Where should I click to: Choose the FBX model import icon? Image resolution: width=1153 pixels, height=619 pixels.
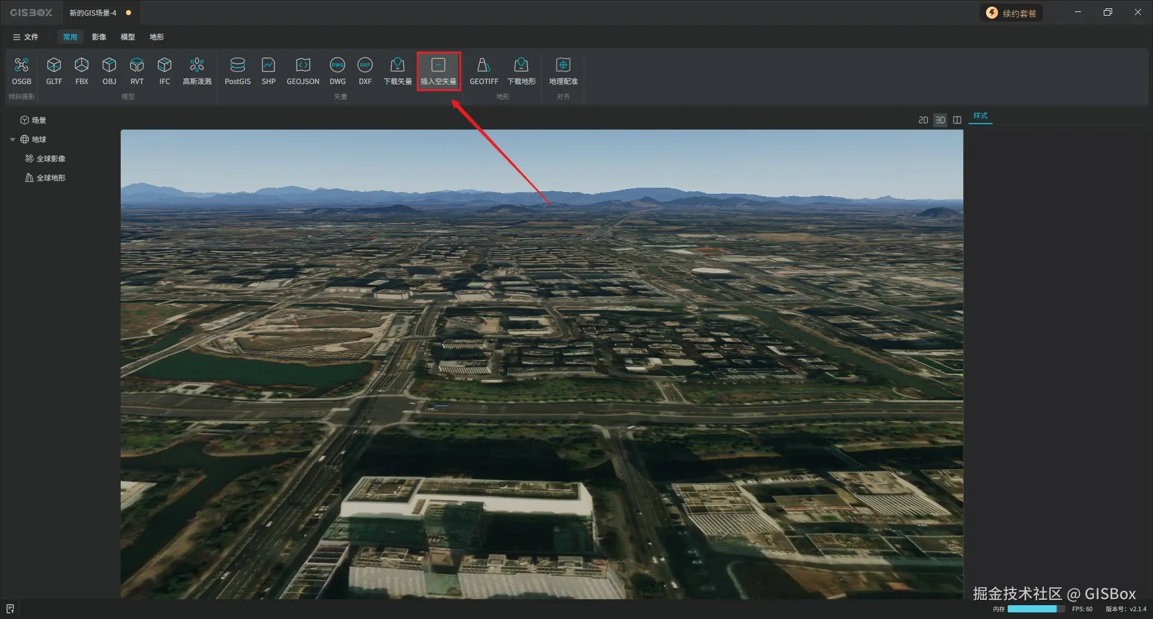(x=82, y=71)
